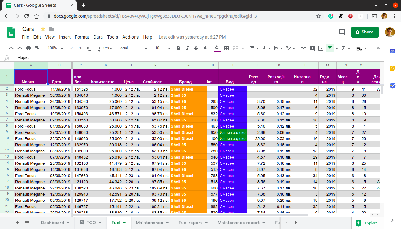This screenshot has width=401, height=229.
Task: Open the borders tool
Action: pos(226,48)
